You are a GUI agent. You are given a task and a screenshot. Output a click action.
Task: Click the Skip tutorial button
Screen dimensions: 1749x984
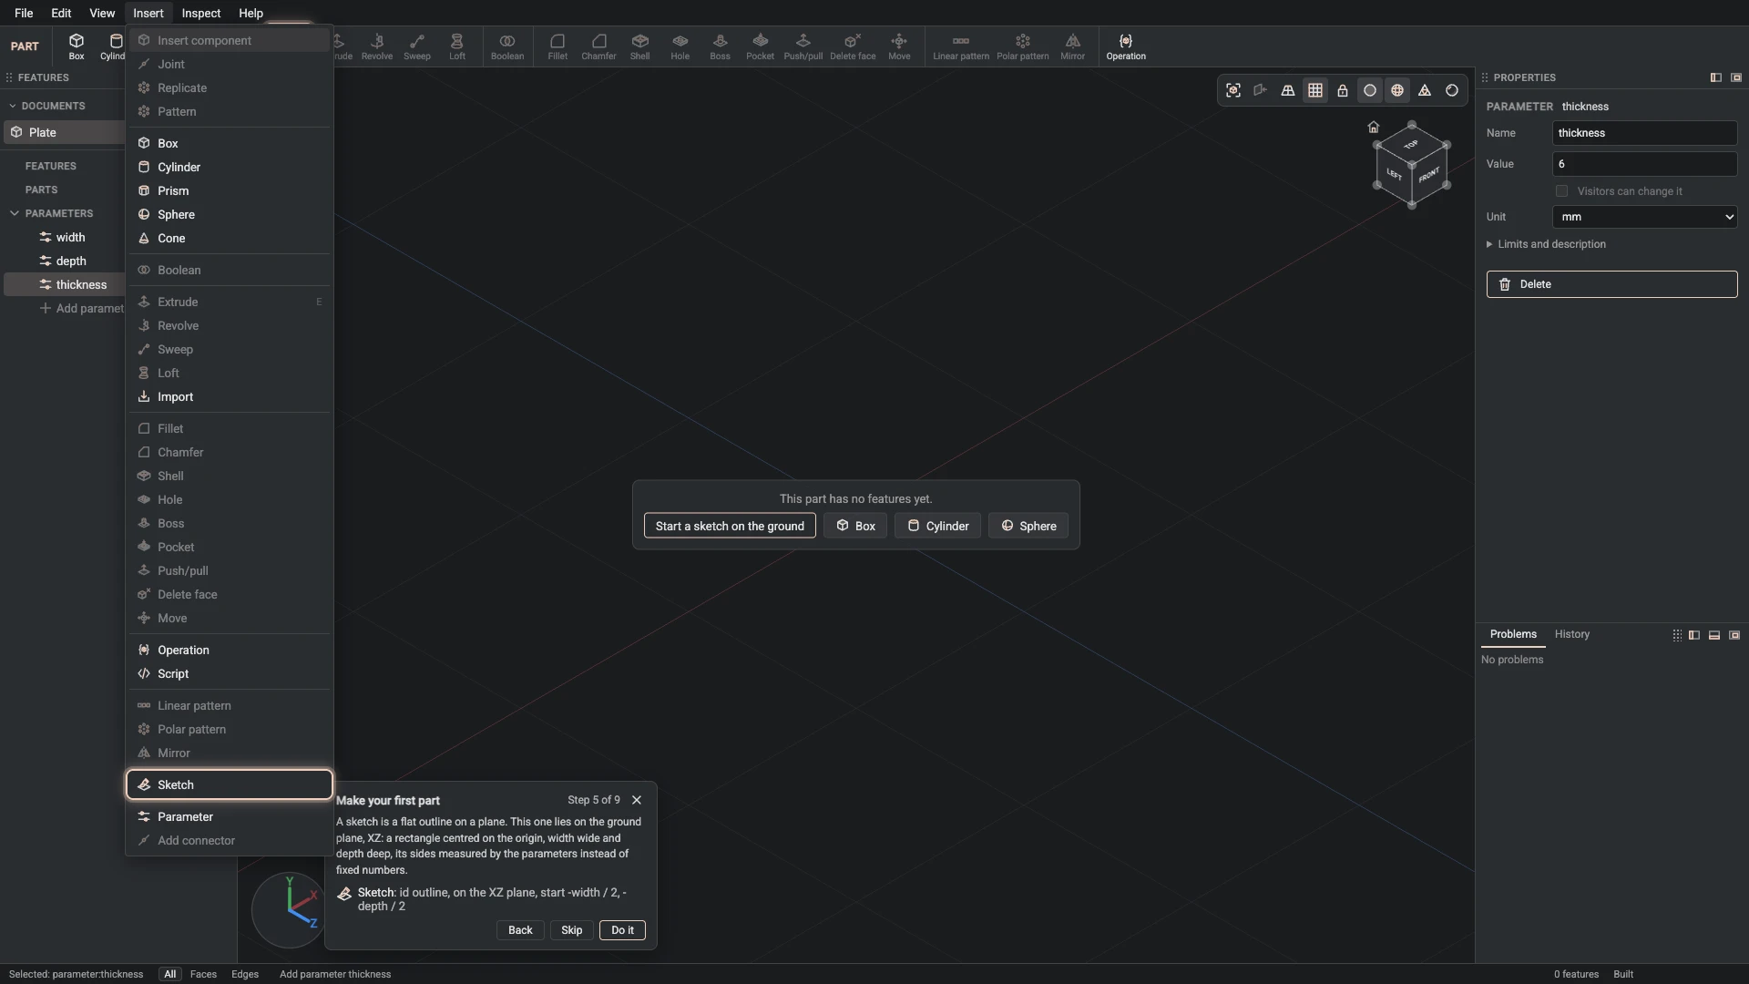point(572,930)
